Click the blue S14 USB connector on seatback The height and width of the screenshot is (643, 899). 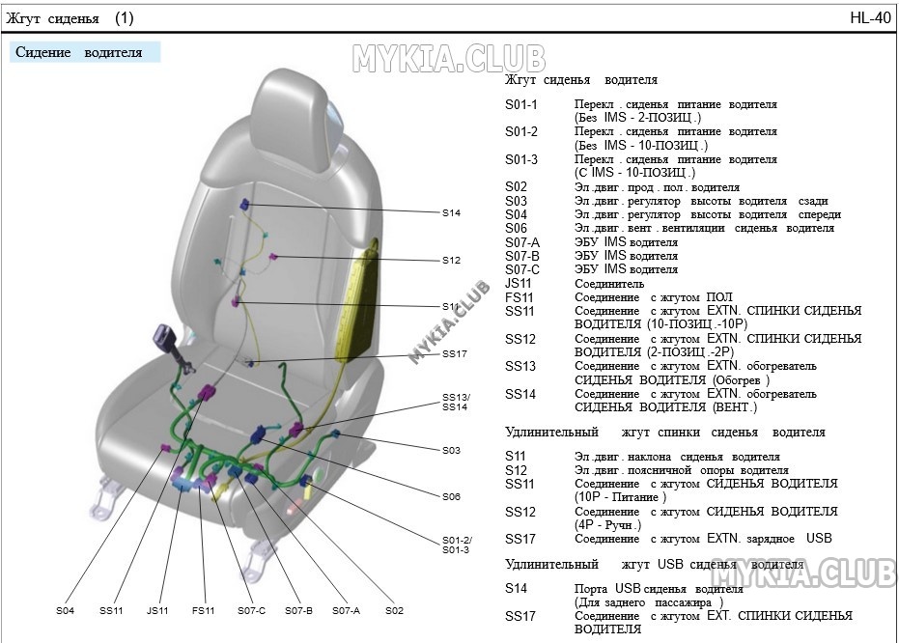(x=245, y=204)
